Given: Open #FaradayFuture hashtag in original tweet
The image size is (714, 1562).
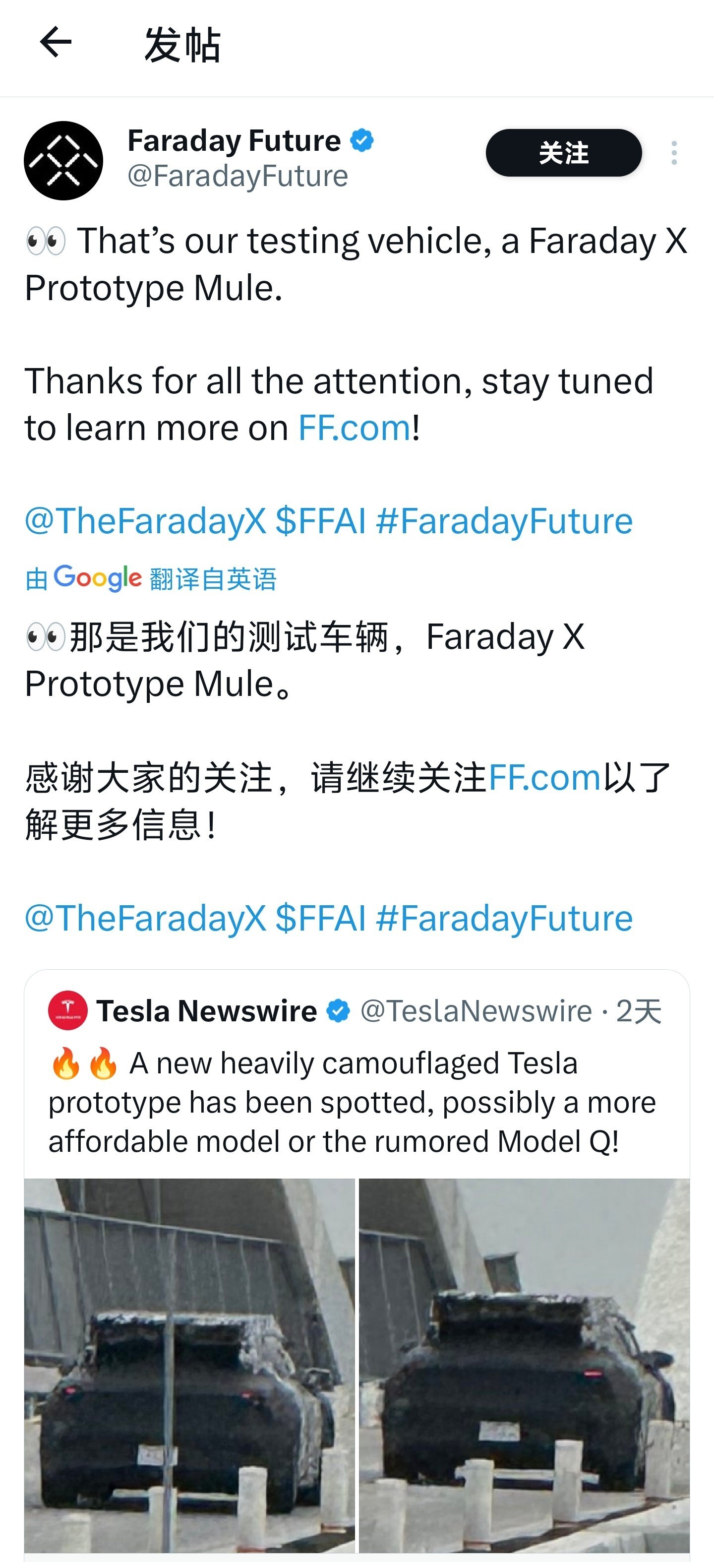Looking at the screenshot, I should tap(504, 521).
